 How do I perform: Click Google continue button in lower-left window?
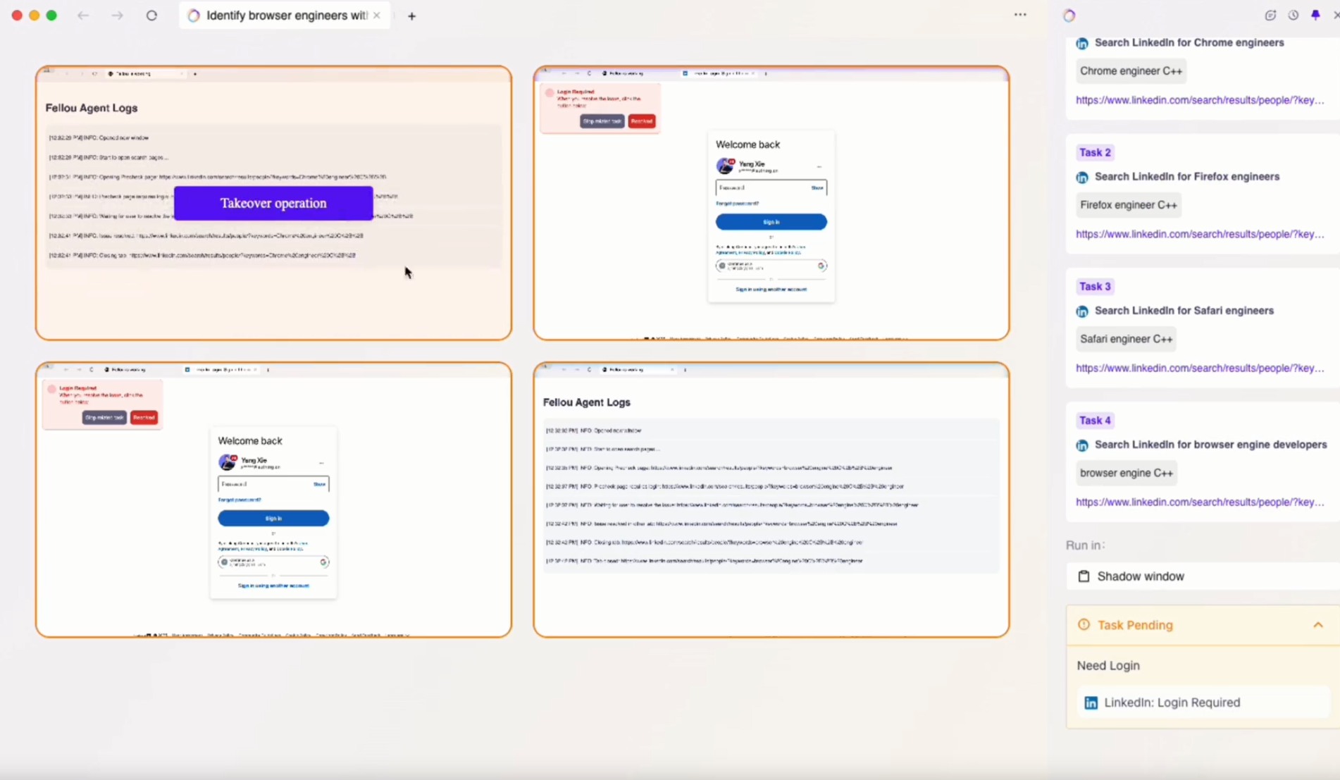pos(273,562)
